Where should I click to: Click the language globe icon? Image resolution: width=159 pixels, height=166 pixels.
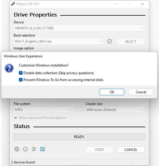(17, 149)
